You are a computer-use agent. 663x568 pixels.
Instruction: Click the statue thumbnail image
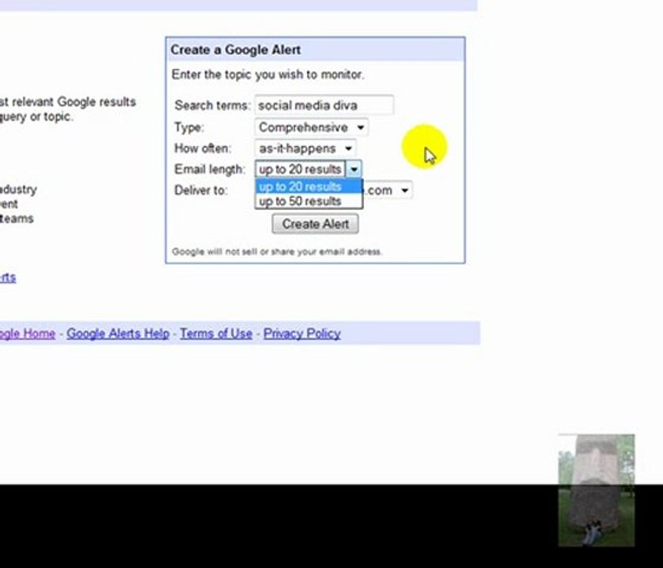coord(596,490)
